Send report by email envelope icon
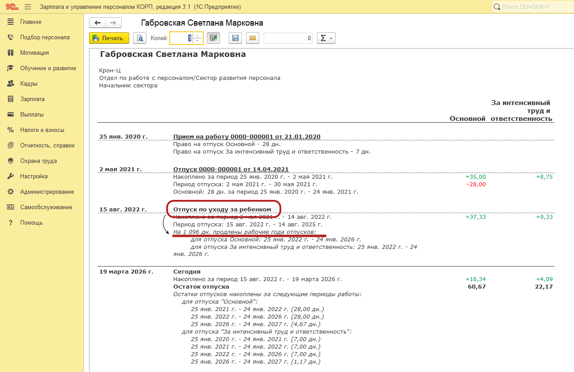The width and height of the screenshot is (574, 372). (x=253, y=38)
